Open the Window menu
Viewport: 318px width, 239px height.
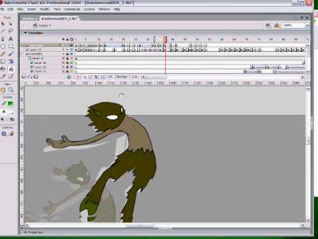tap(104, 9)
